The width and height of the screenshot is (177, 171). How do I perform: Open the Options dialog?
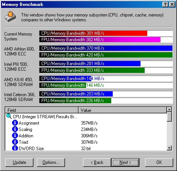[x=51, y=162]
